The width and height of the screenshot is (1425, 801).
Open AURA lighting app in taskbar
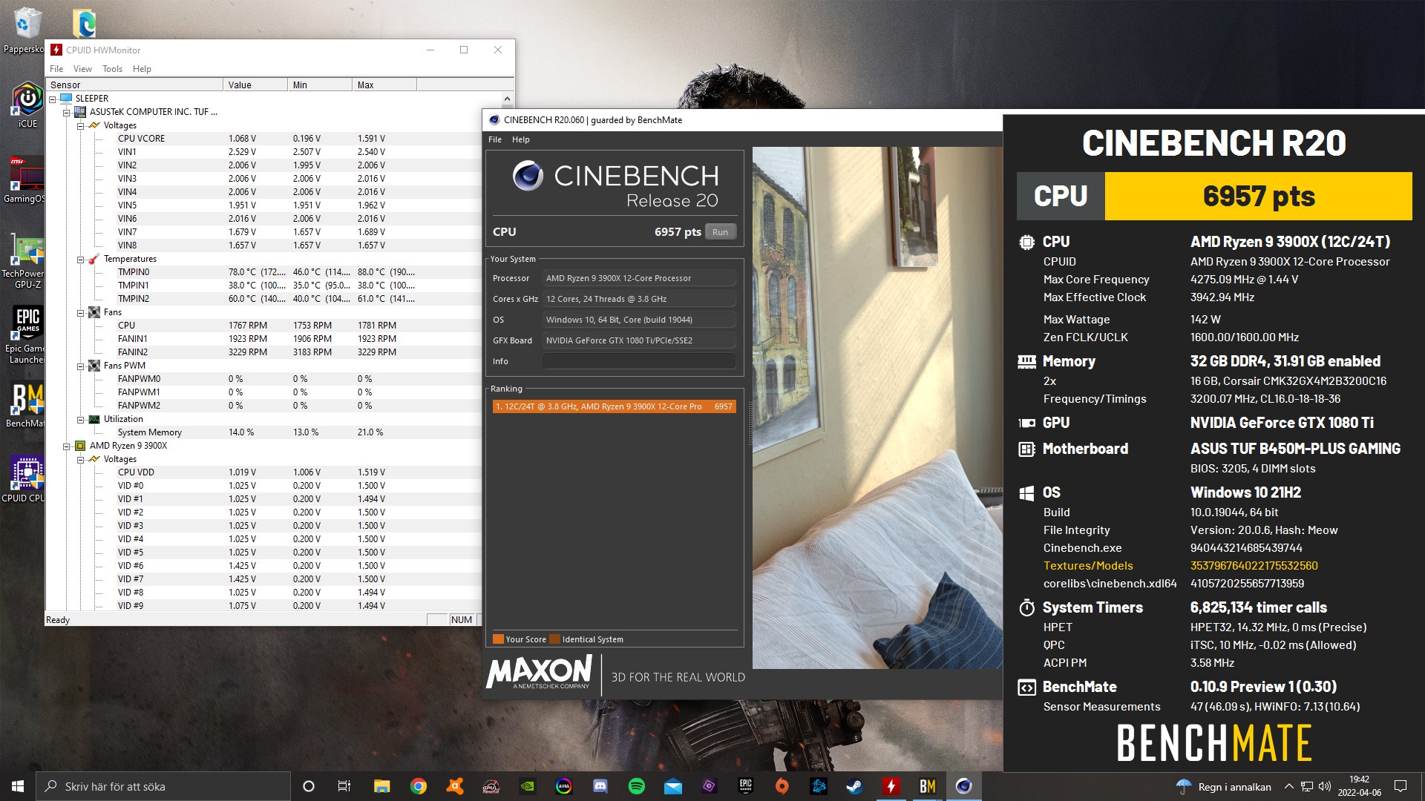[564, 786]
